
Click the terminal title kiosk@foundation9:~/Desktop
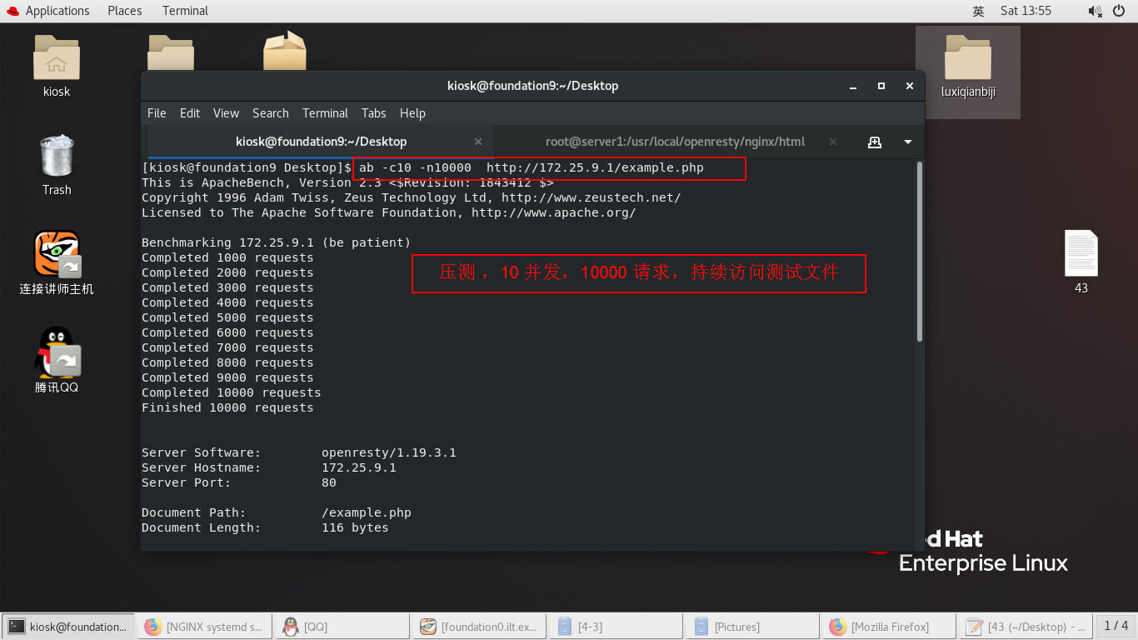pos(532,86)
